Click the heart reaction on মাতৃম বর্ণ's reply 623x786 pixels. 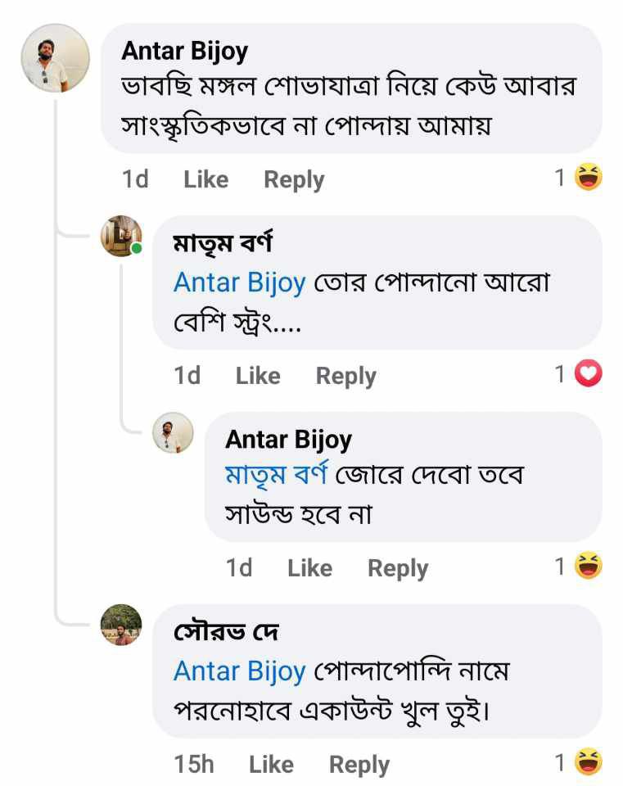(588, 374)
